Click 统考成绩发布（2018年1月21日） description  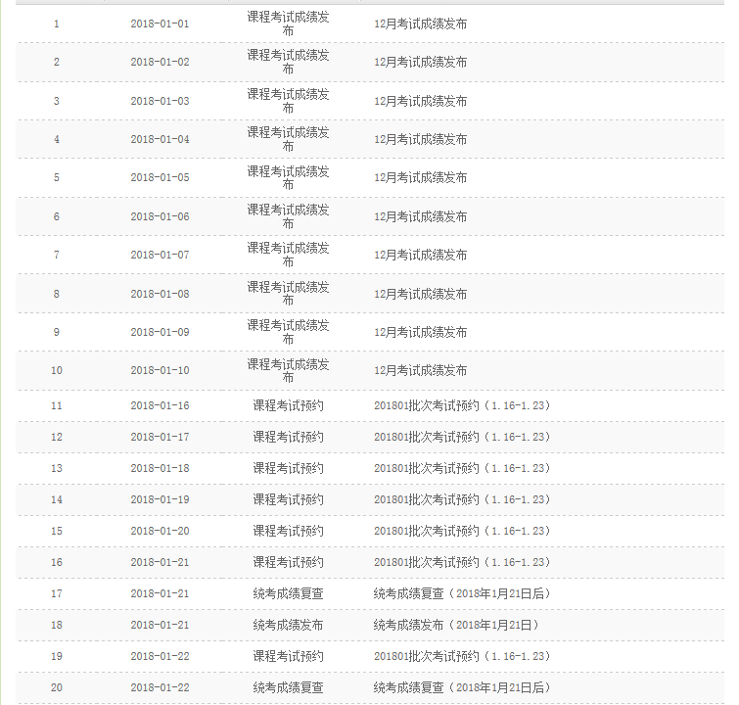pyautogui.click(x=458, y=625)
